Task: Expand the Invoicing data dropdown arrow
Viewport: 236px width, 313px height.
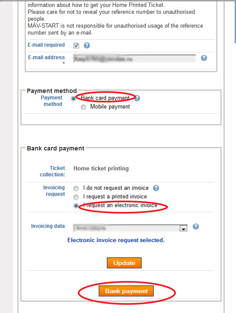Action: 183,228
